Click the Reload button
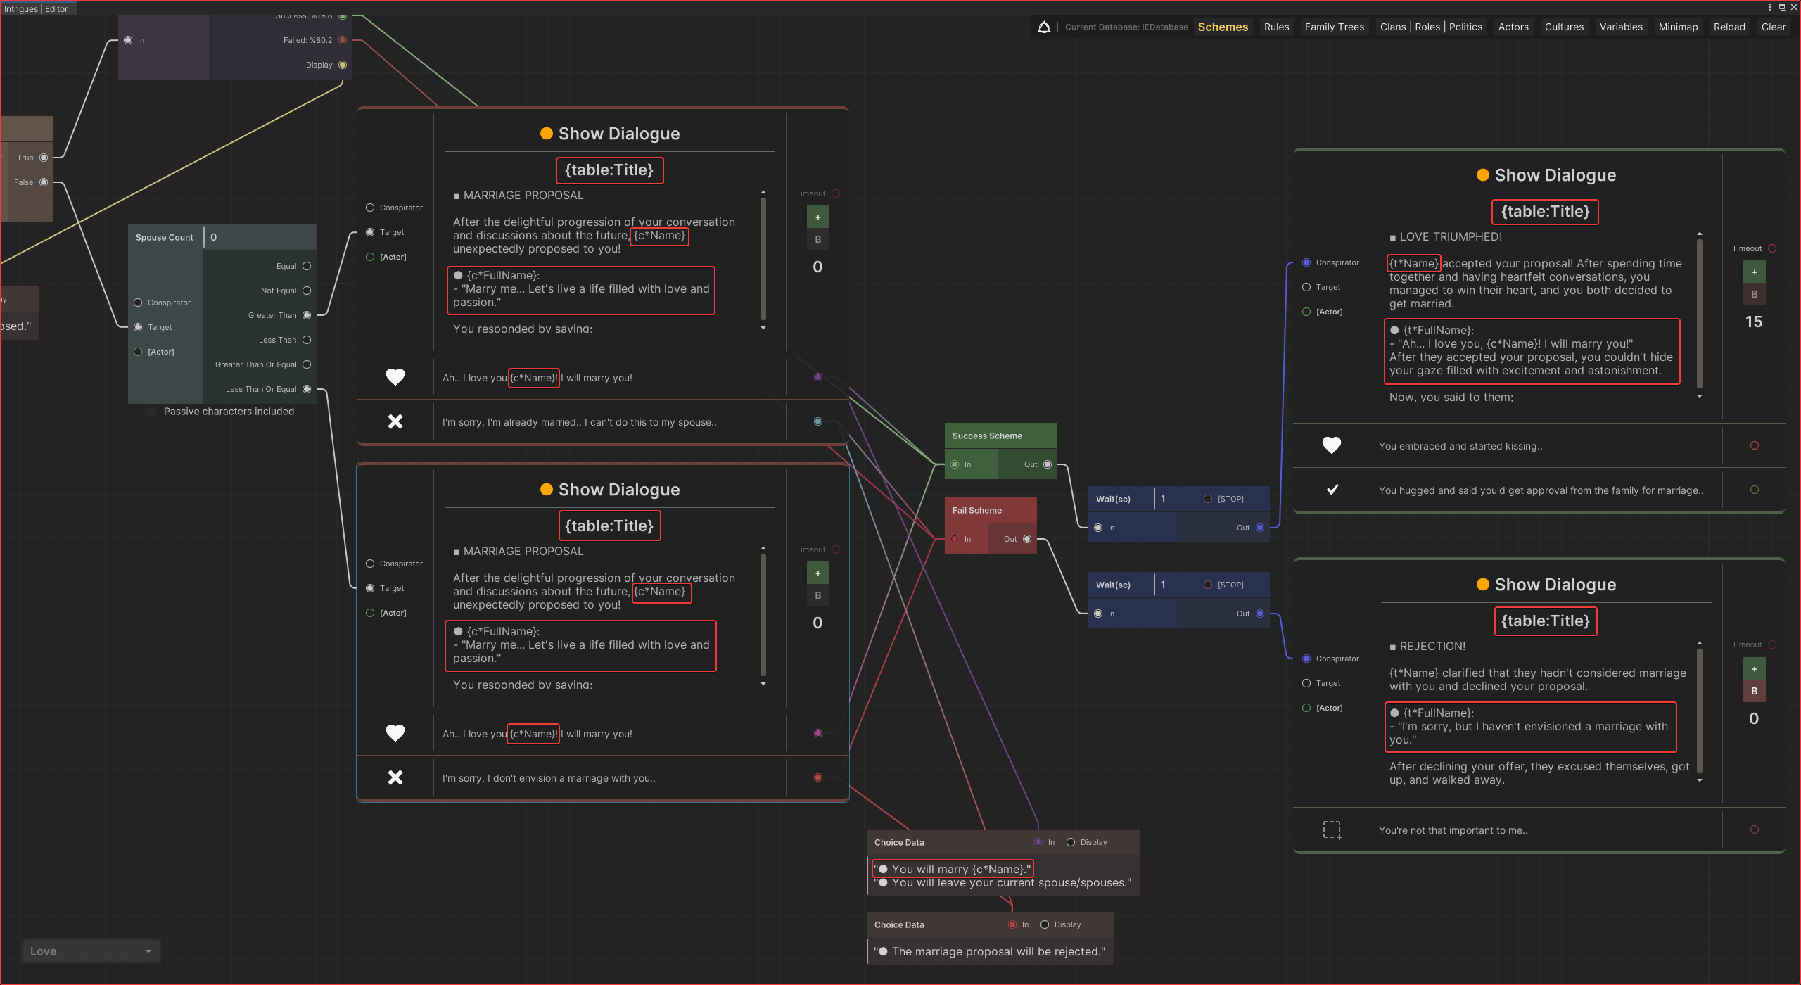The image size is (1801, 985). 1729,27
